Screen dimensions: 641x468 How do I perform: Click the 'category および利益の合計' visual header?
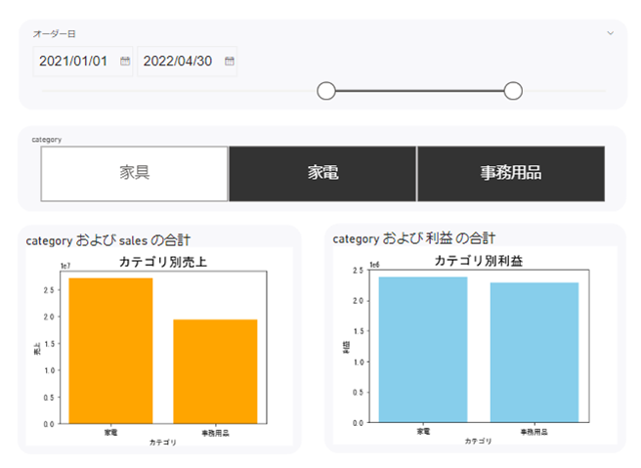click(414, 237)
